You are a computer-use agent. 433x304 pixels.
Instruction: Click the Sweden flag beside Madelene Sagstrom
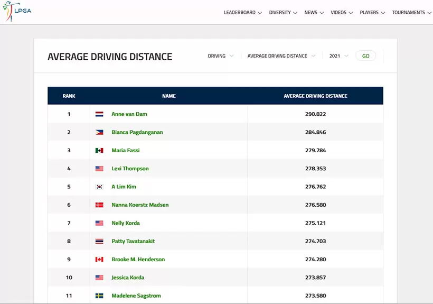(x=99, y=296)
